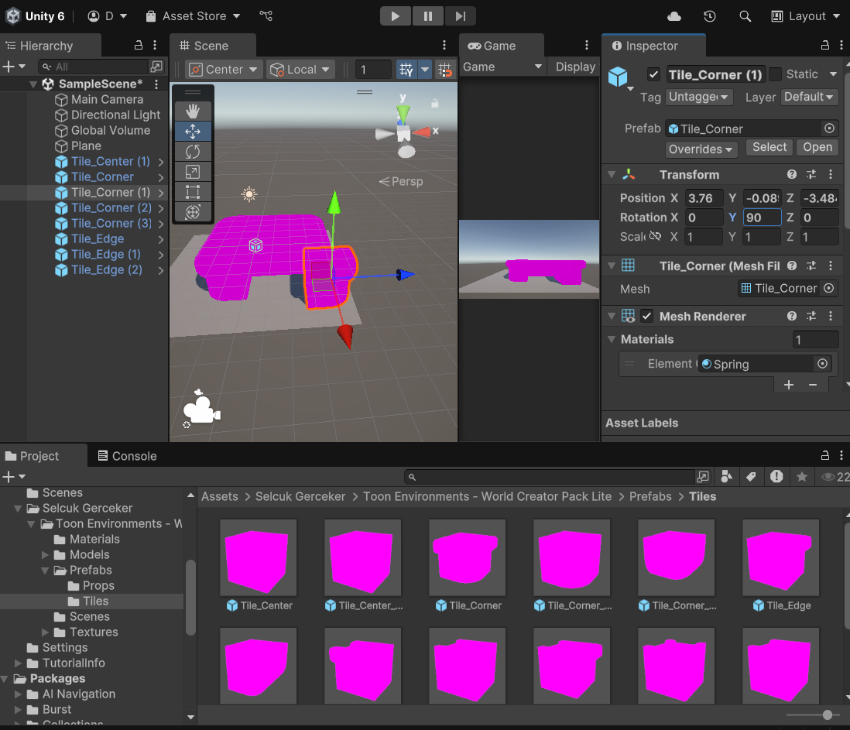Adjust the Project thumbnail size slider
The width and height of the screenshot is (850, 730).
pyautogui.click(x=828, y=715)
